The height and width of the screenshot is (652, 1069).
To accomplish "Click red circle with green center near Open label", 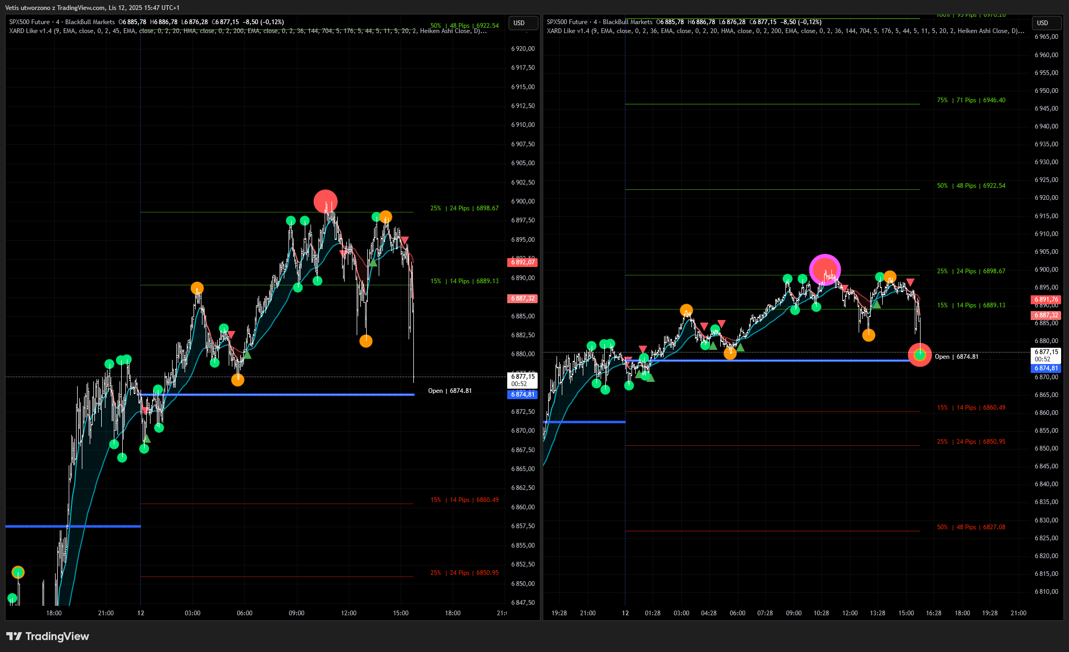I will click(x=920, y=355).
